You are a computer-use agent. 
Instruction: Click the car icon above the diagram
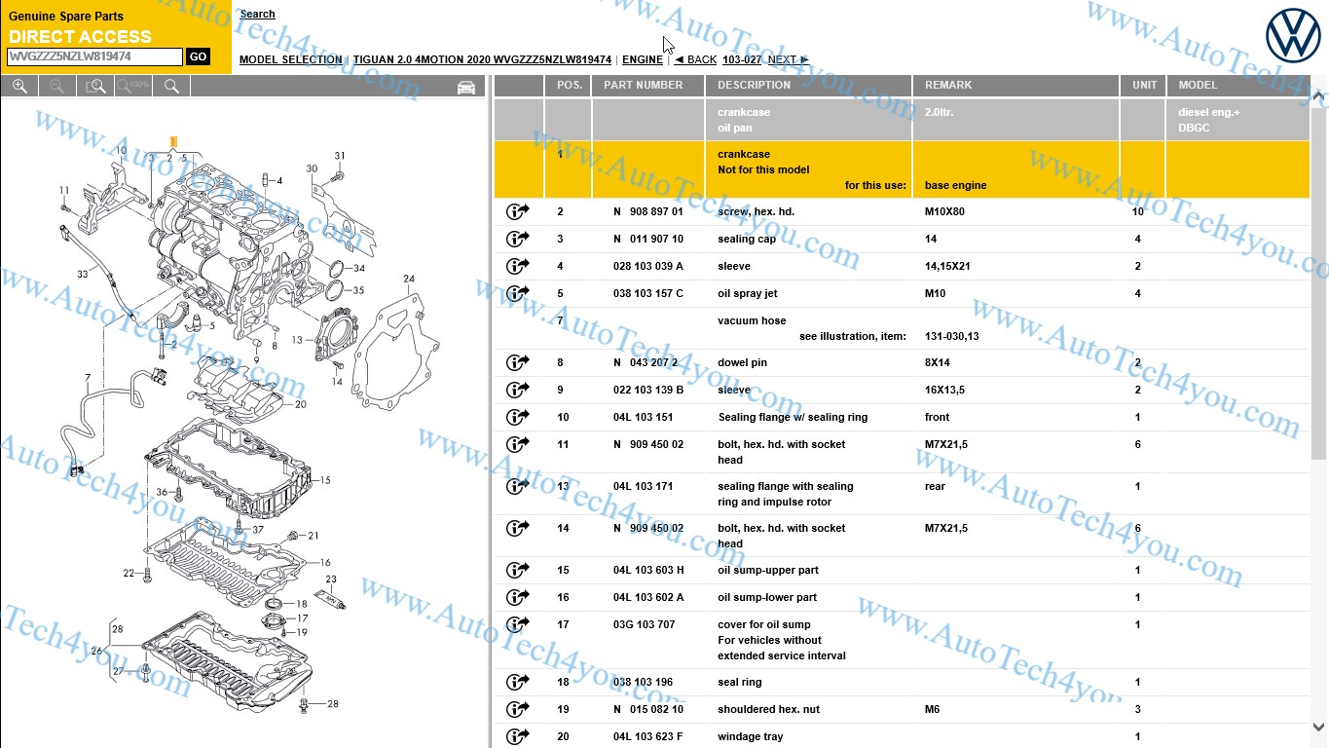tap(466, 88)
